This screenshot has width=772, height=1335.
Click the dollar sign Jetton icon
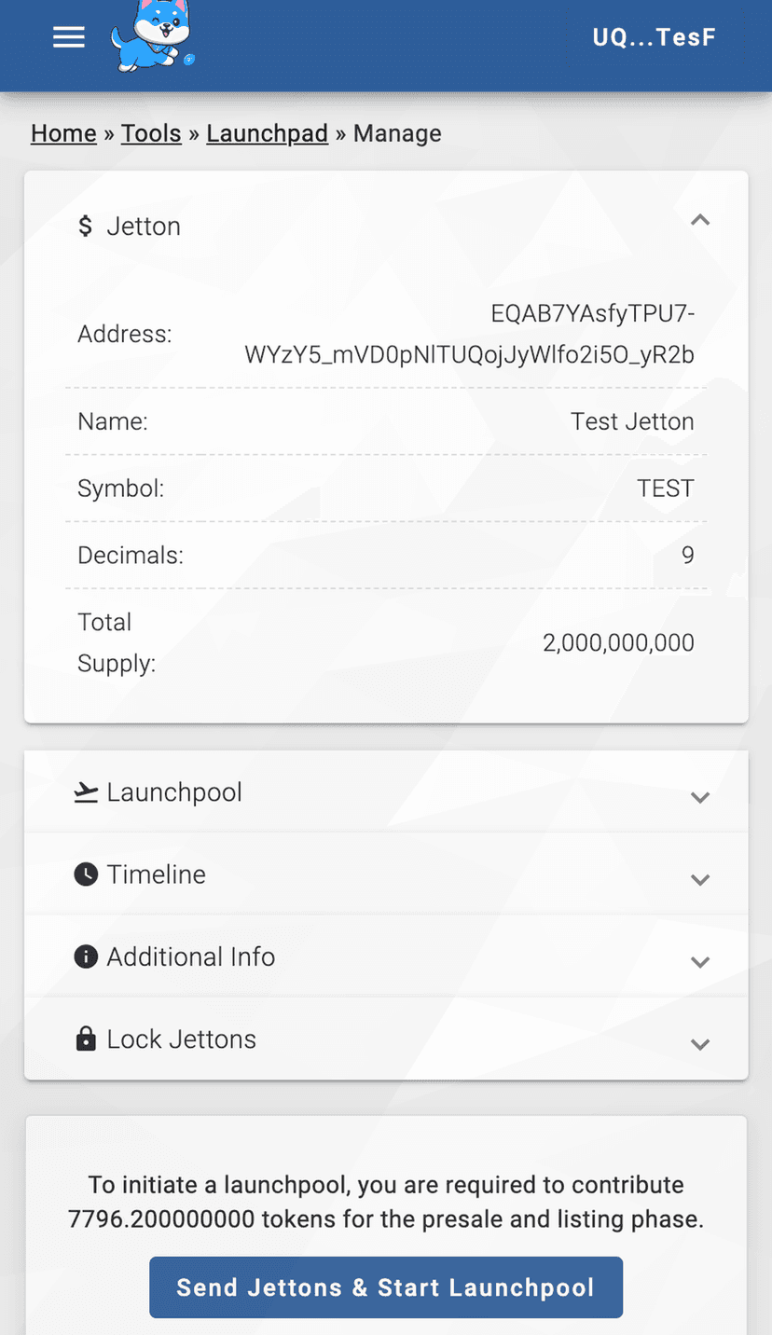[85, 226]
